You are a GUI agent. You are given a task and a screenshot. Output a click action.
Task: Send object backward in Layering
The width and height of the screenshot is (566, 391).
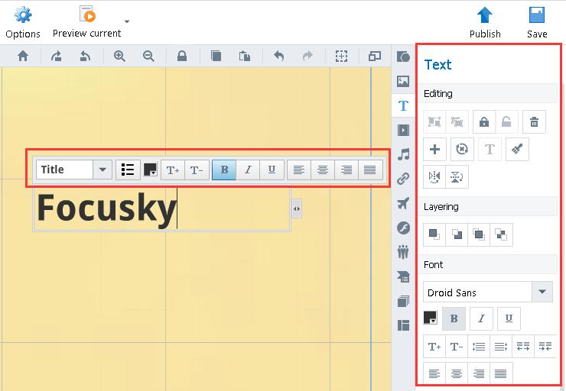(x=457, y=234)
